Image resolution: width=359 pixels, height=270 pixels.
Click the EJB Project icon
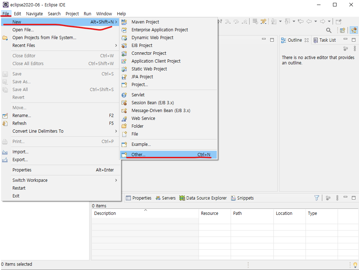(x=124, y=46)
